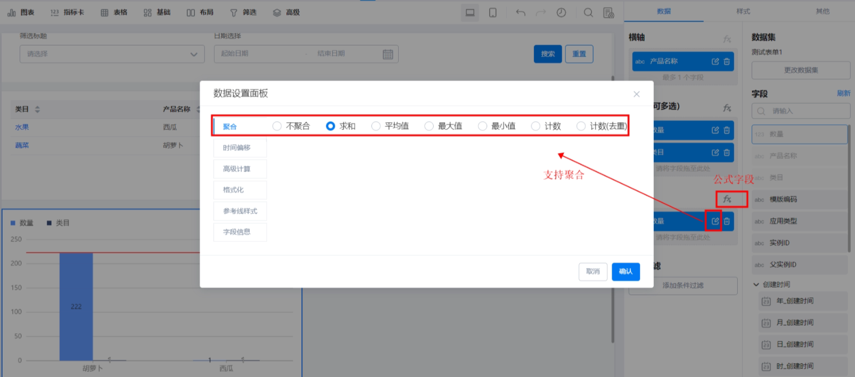855x377 pixels.
Task: Open the history clock icon
Action: tap(561, 12)
